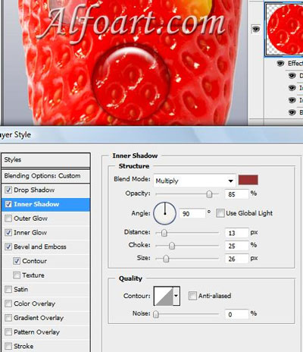Enable the Texture checkbox
Screen dimensions: 303x352
tap(17, 275)
